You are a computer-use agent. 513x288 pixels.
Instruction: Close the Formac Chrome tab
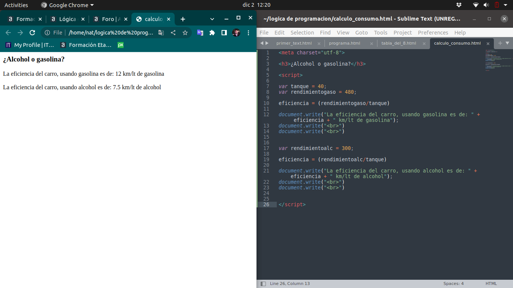coord(40,19)
